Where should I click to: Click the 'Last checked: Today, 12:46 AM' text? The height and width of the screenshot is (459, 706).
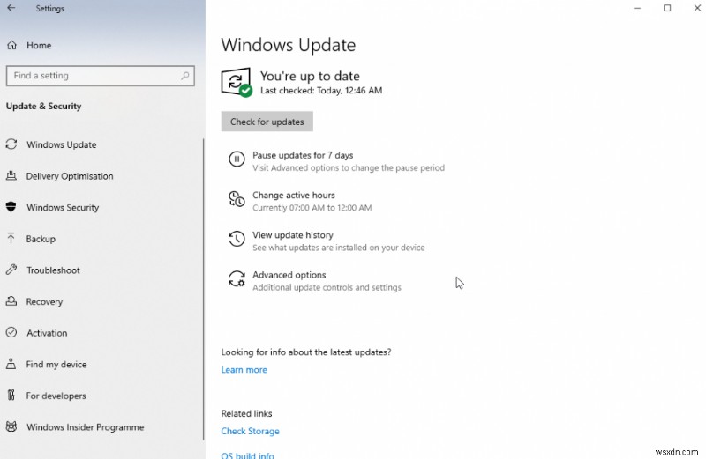[321, 91]
